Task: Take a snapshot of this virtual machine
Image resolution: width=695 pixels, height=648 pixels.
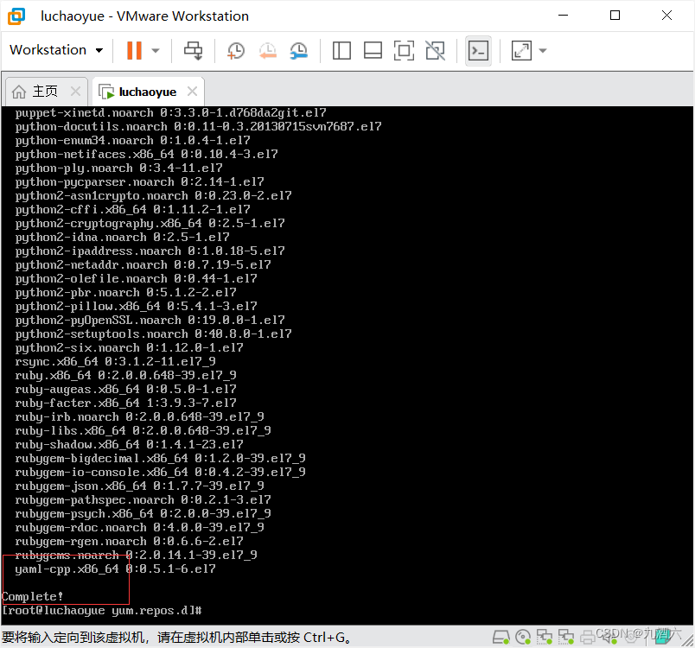Action: click(235, 50)
